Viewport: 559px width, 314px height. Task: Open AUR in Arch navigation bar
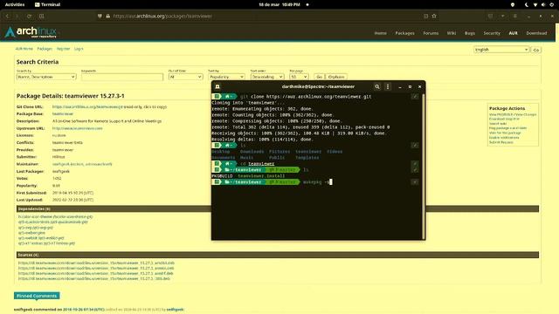(x=513, y=33)
